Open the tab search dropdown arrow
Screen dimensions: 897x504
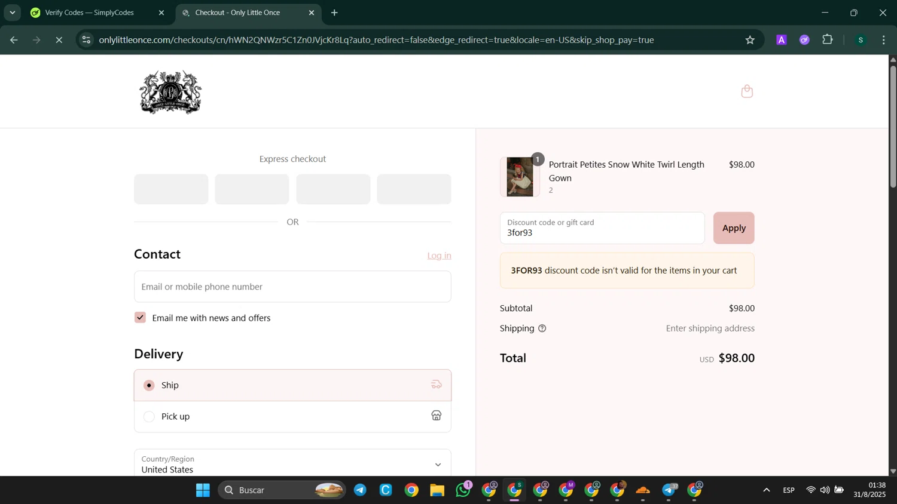(12, 13)
